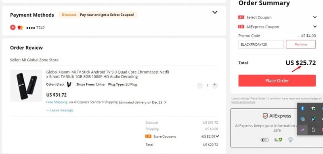Click the purple feather tray icon
This screenshot has width=323, height=154.
tap(302, 130)
